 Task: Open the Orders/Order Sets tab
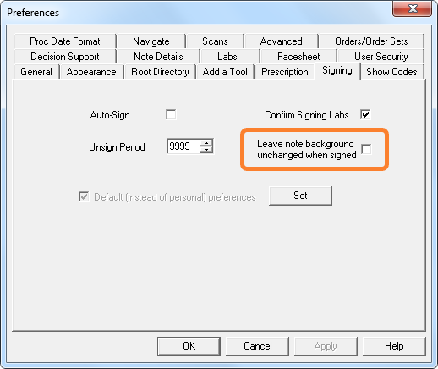tap(371, 41)
